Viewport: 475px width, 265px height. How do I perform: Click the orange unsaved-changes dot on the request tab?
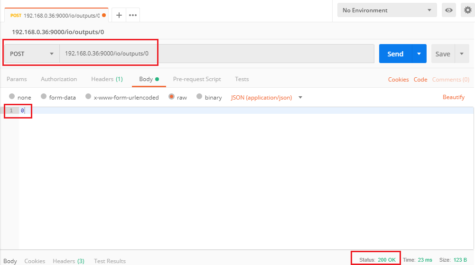coord(104,15)
